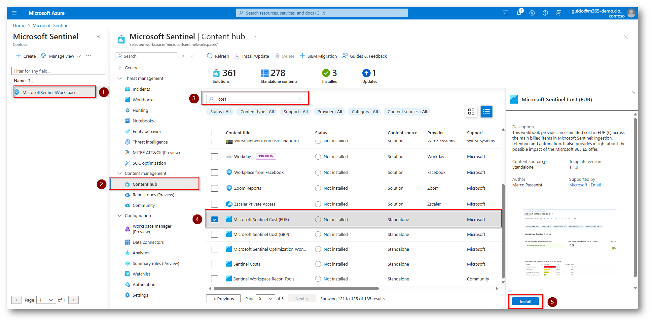
Task: Open Incidents in the menu
Action: (141, 89)
